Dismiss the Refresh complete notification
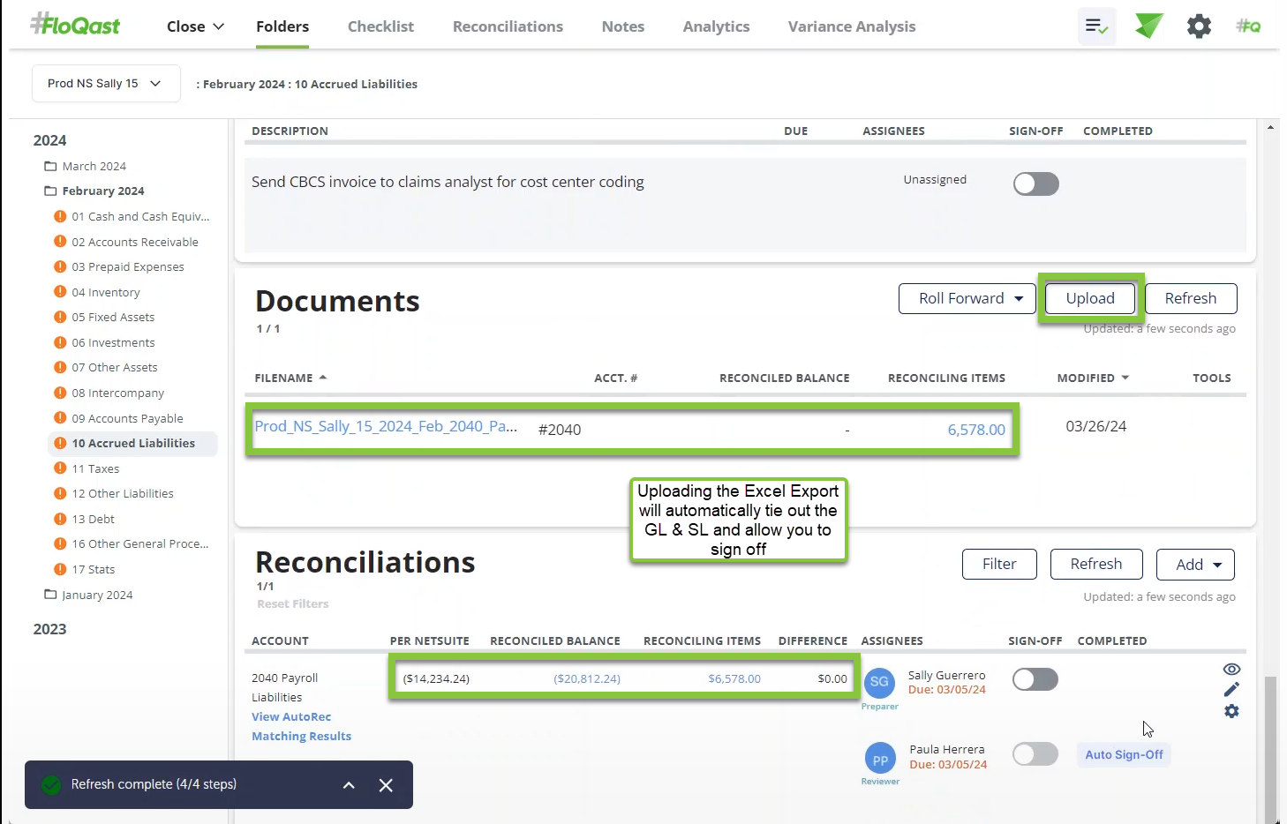Image resolution: width=1287 pixels, height=824 pixels. click(x=386, y=785)
